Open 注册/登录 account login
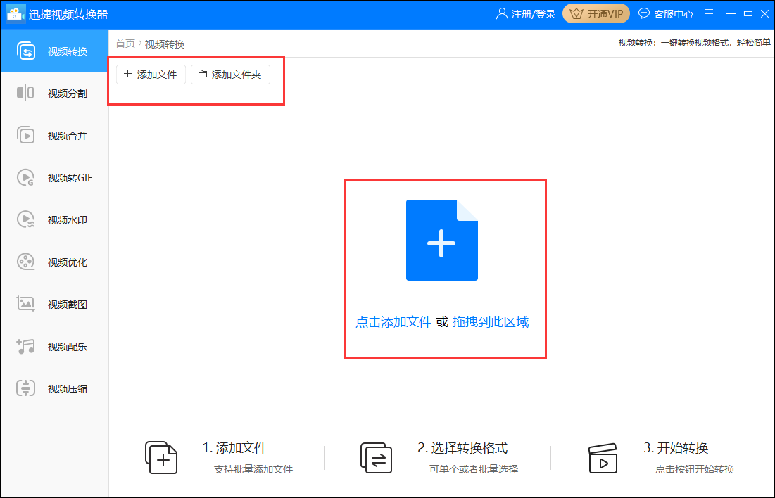Image resolution: width=775 pixels, height=498 pixels. (x=525, y=14)
